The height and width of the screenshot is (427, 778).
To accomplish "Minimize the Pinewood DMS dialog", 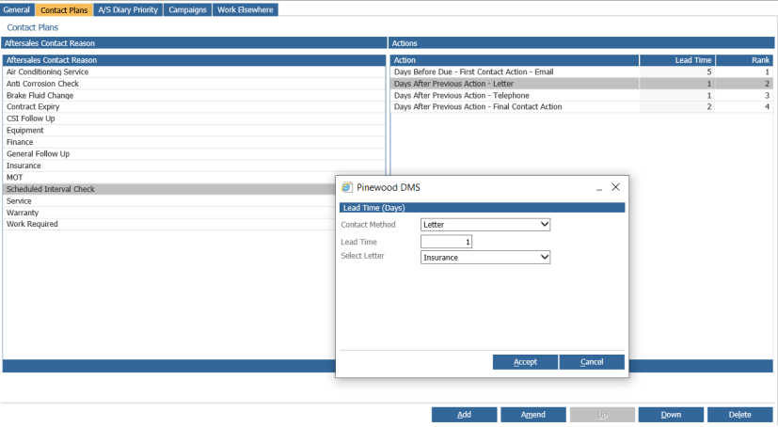I will [x=599, y=188].
